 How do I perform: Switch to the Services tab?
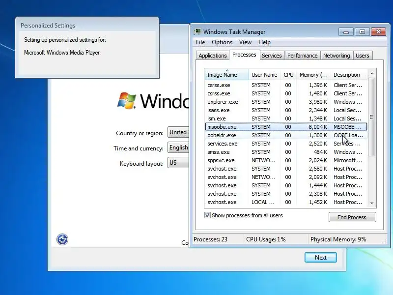click(272, 56)
